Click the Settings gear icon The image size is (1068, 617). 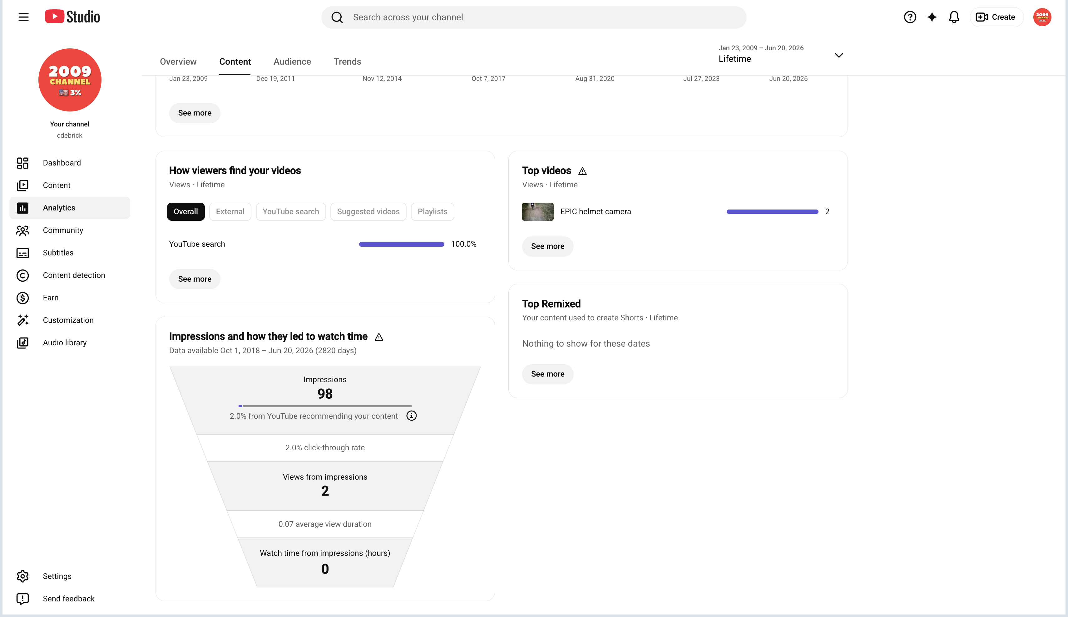click(22, 576)
